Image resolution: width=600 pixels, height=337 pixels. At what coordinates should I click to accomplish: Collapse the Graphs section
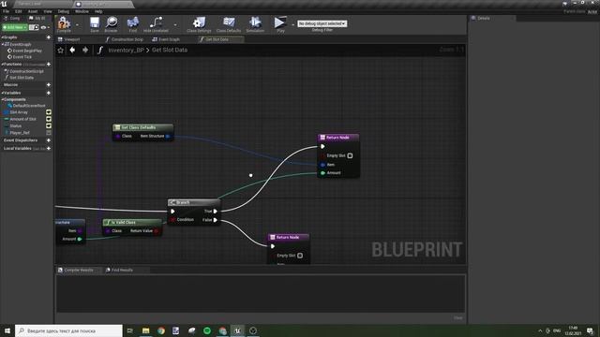(2, 37)
